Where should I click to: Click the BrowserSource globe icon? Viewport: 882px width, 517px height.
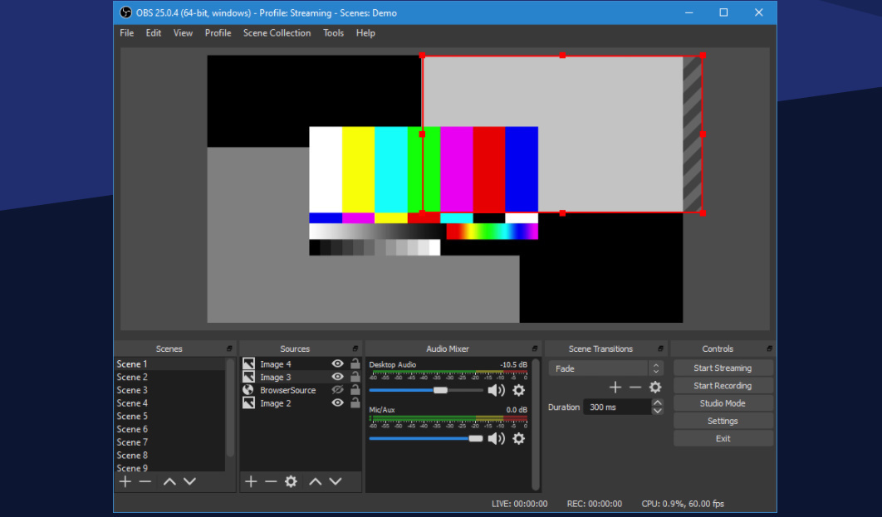248,390
